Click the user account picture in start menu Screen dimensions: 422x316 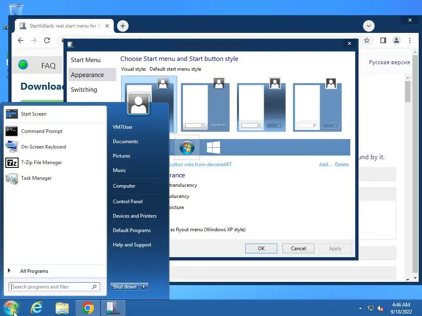coord(138,104)
